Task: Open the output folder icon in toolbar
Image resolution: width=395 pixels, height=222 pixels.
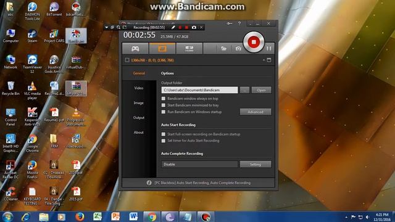Action: point(223,48)
